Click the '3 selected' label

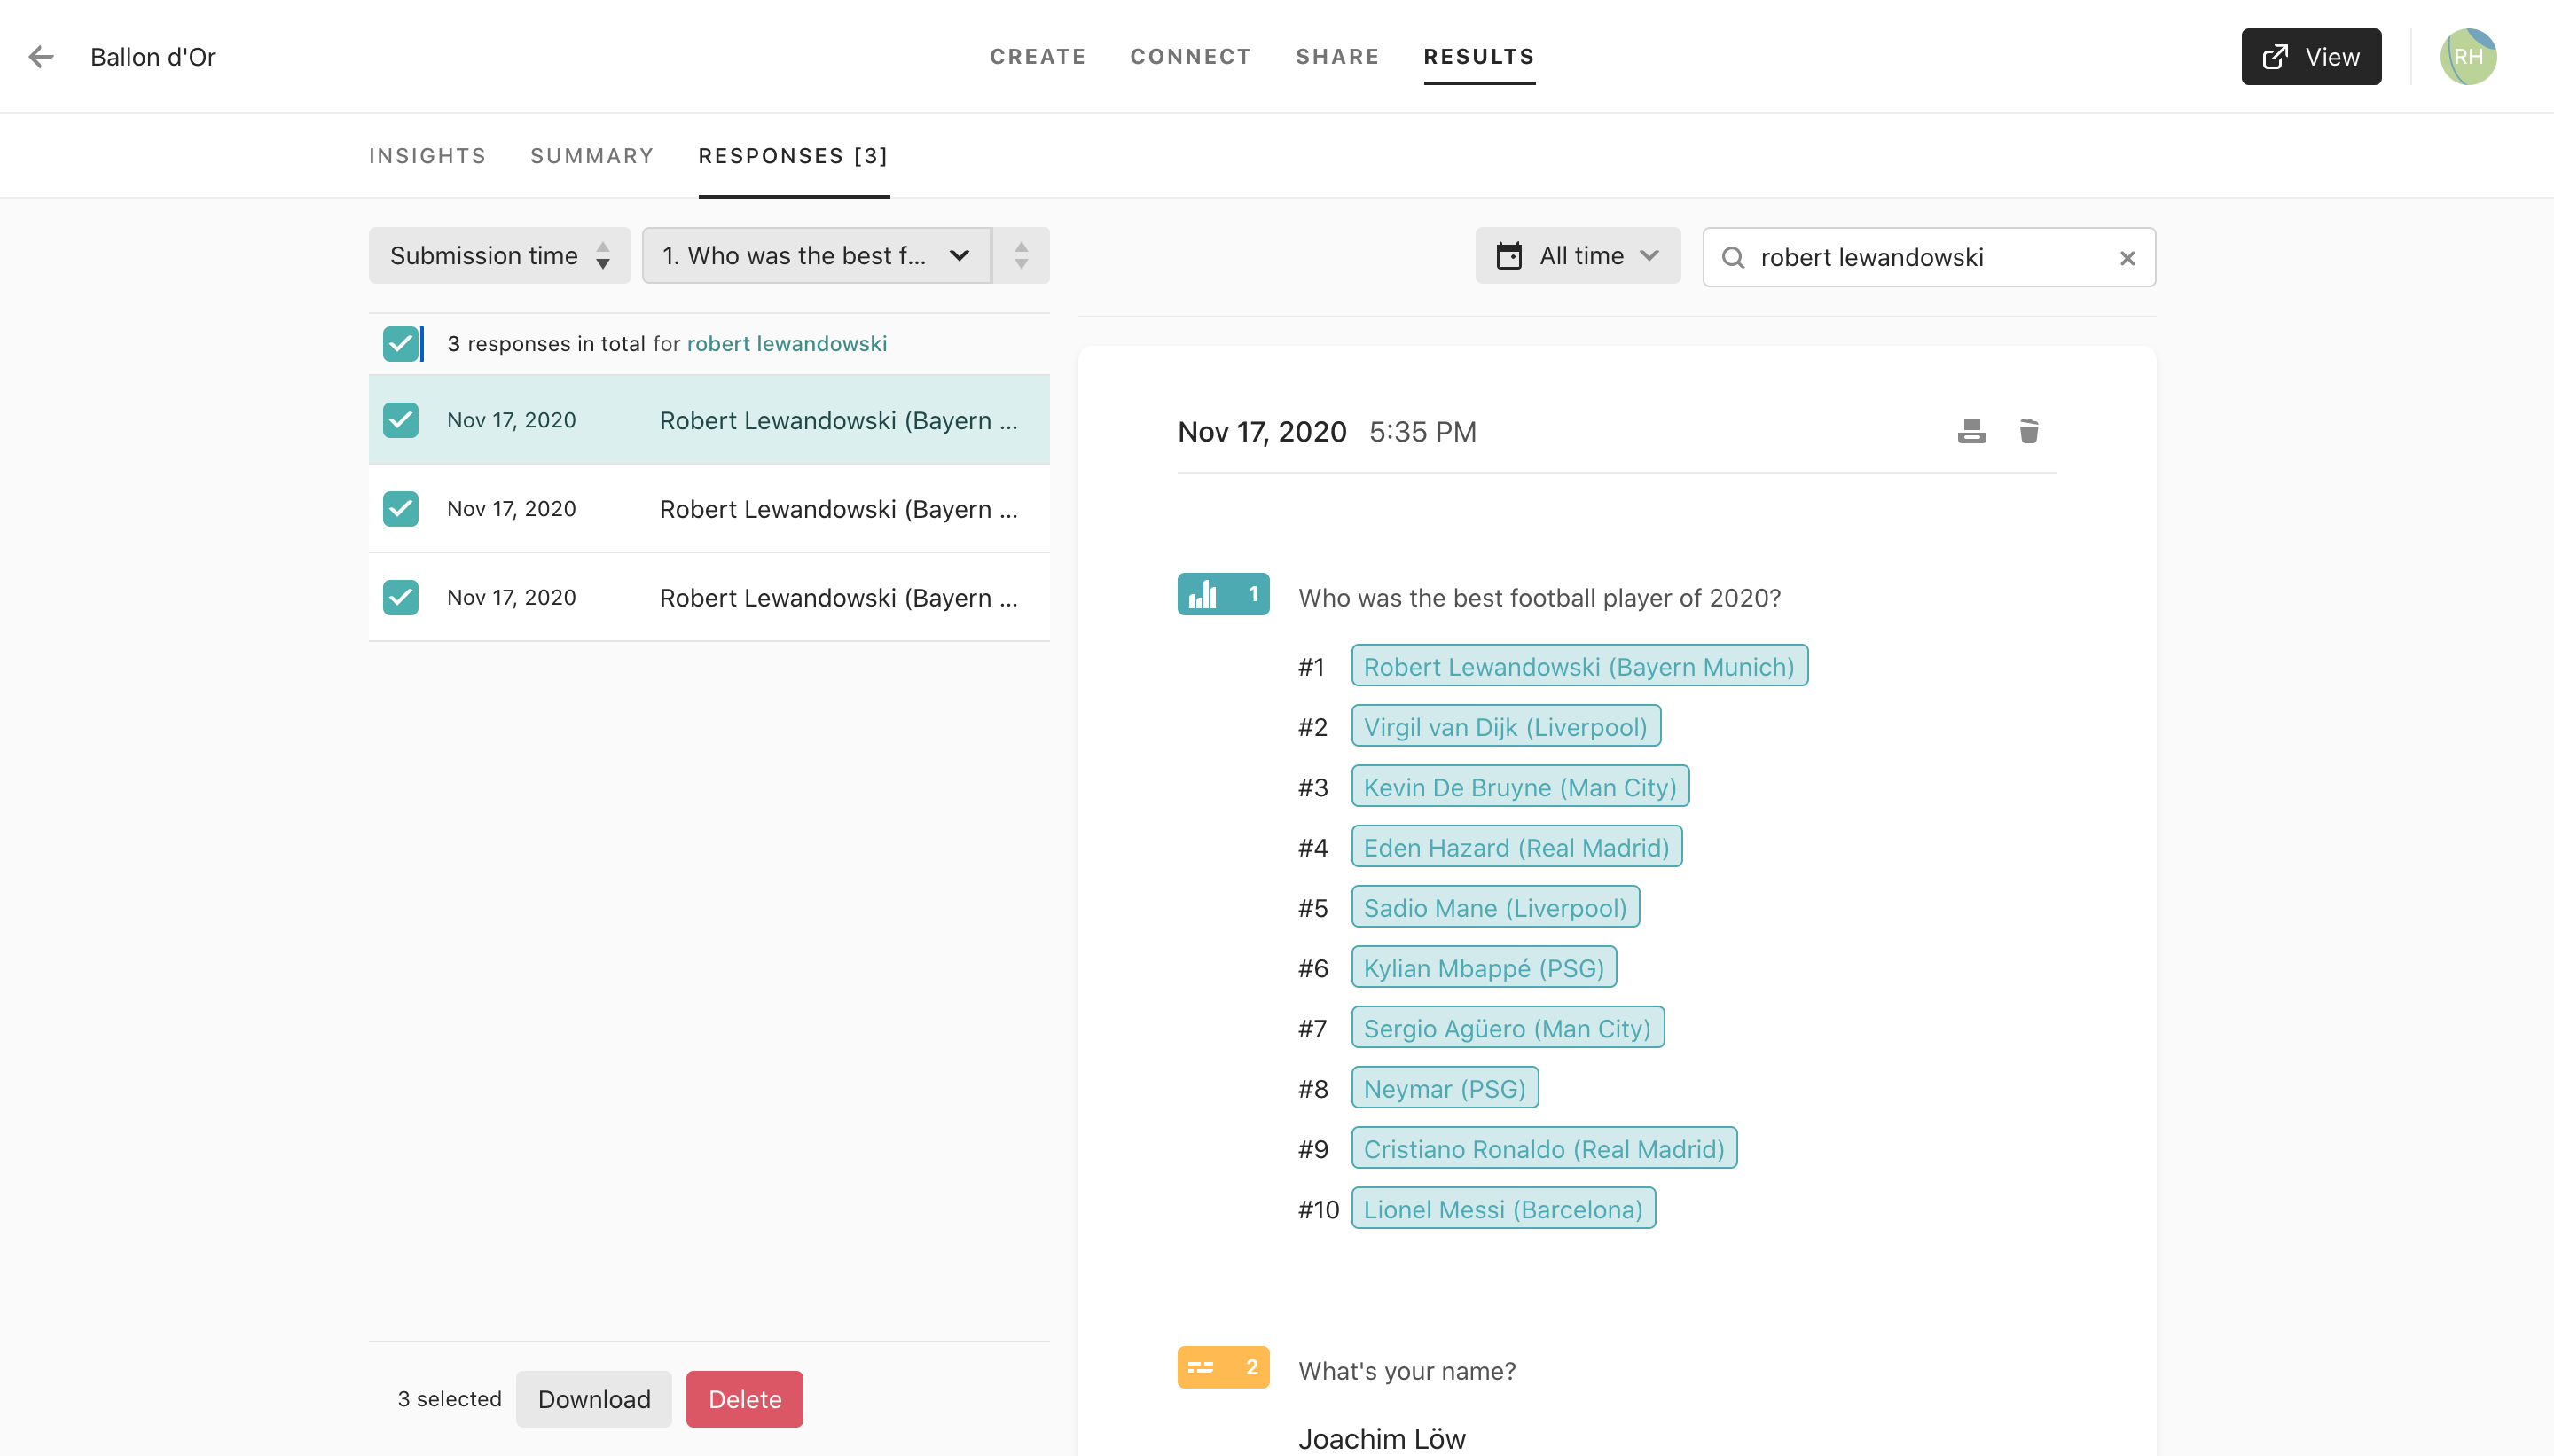(x=449, y=1399)
